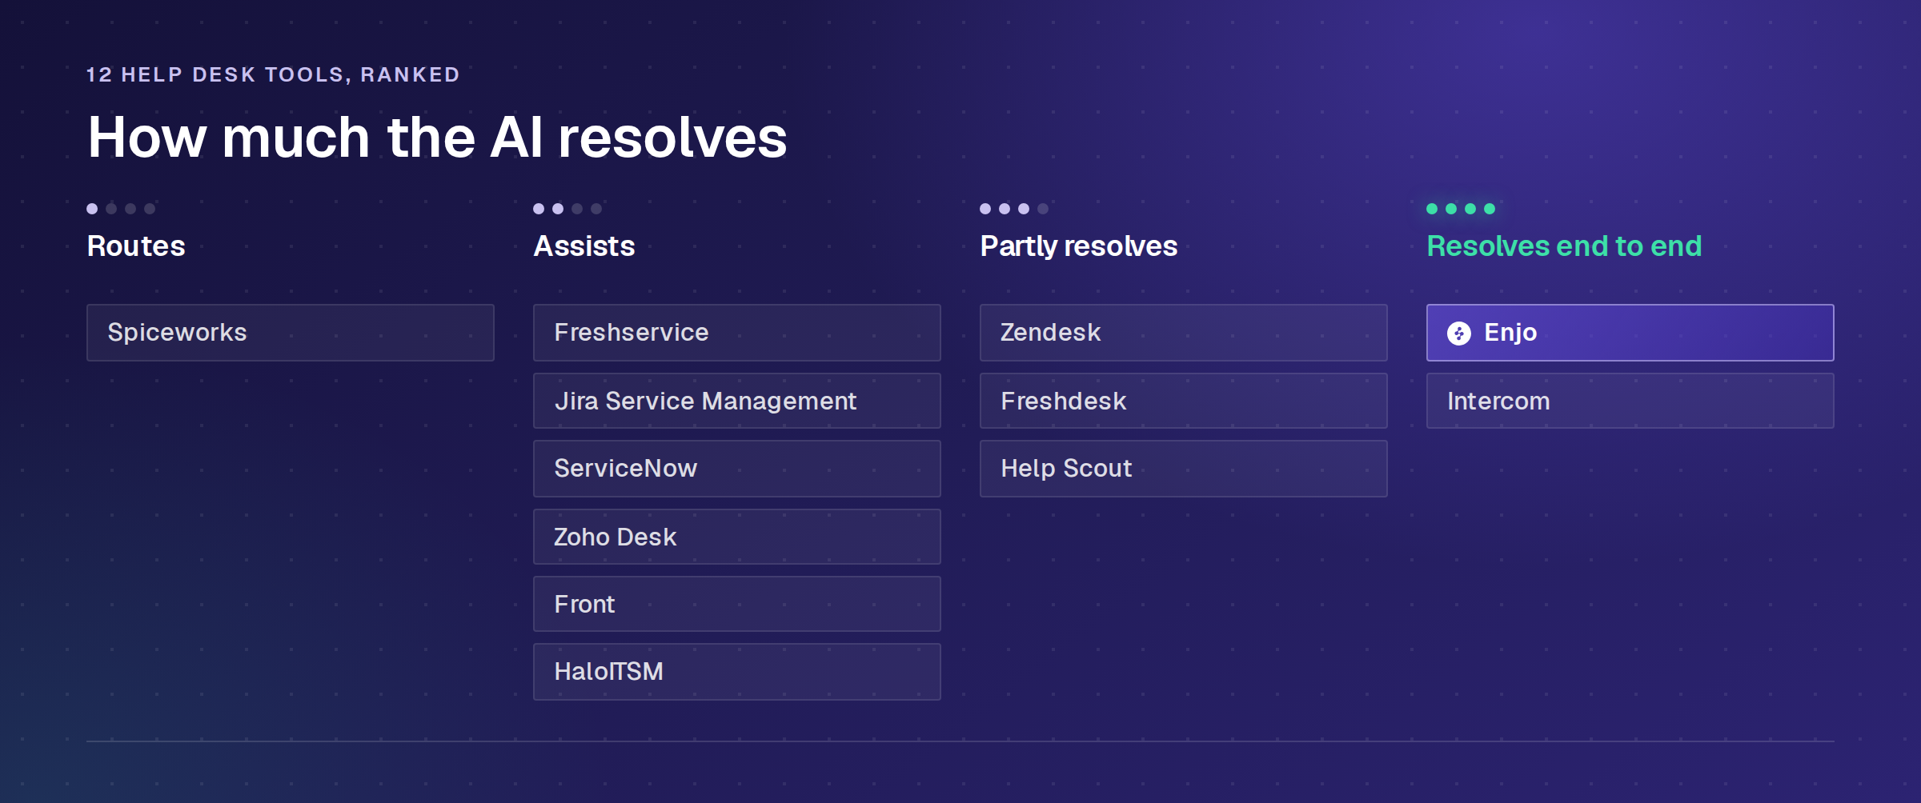This screenshot has height=803, width=1921.
Task: Click the ServiceNow card
Action: point(736,469)
